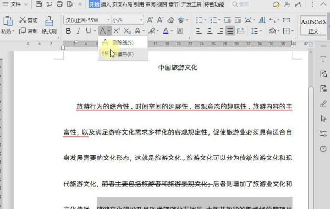Toggle italic formatting
This screenshot has height=209, width=330.
tap(78, 31)
